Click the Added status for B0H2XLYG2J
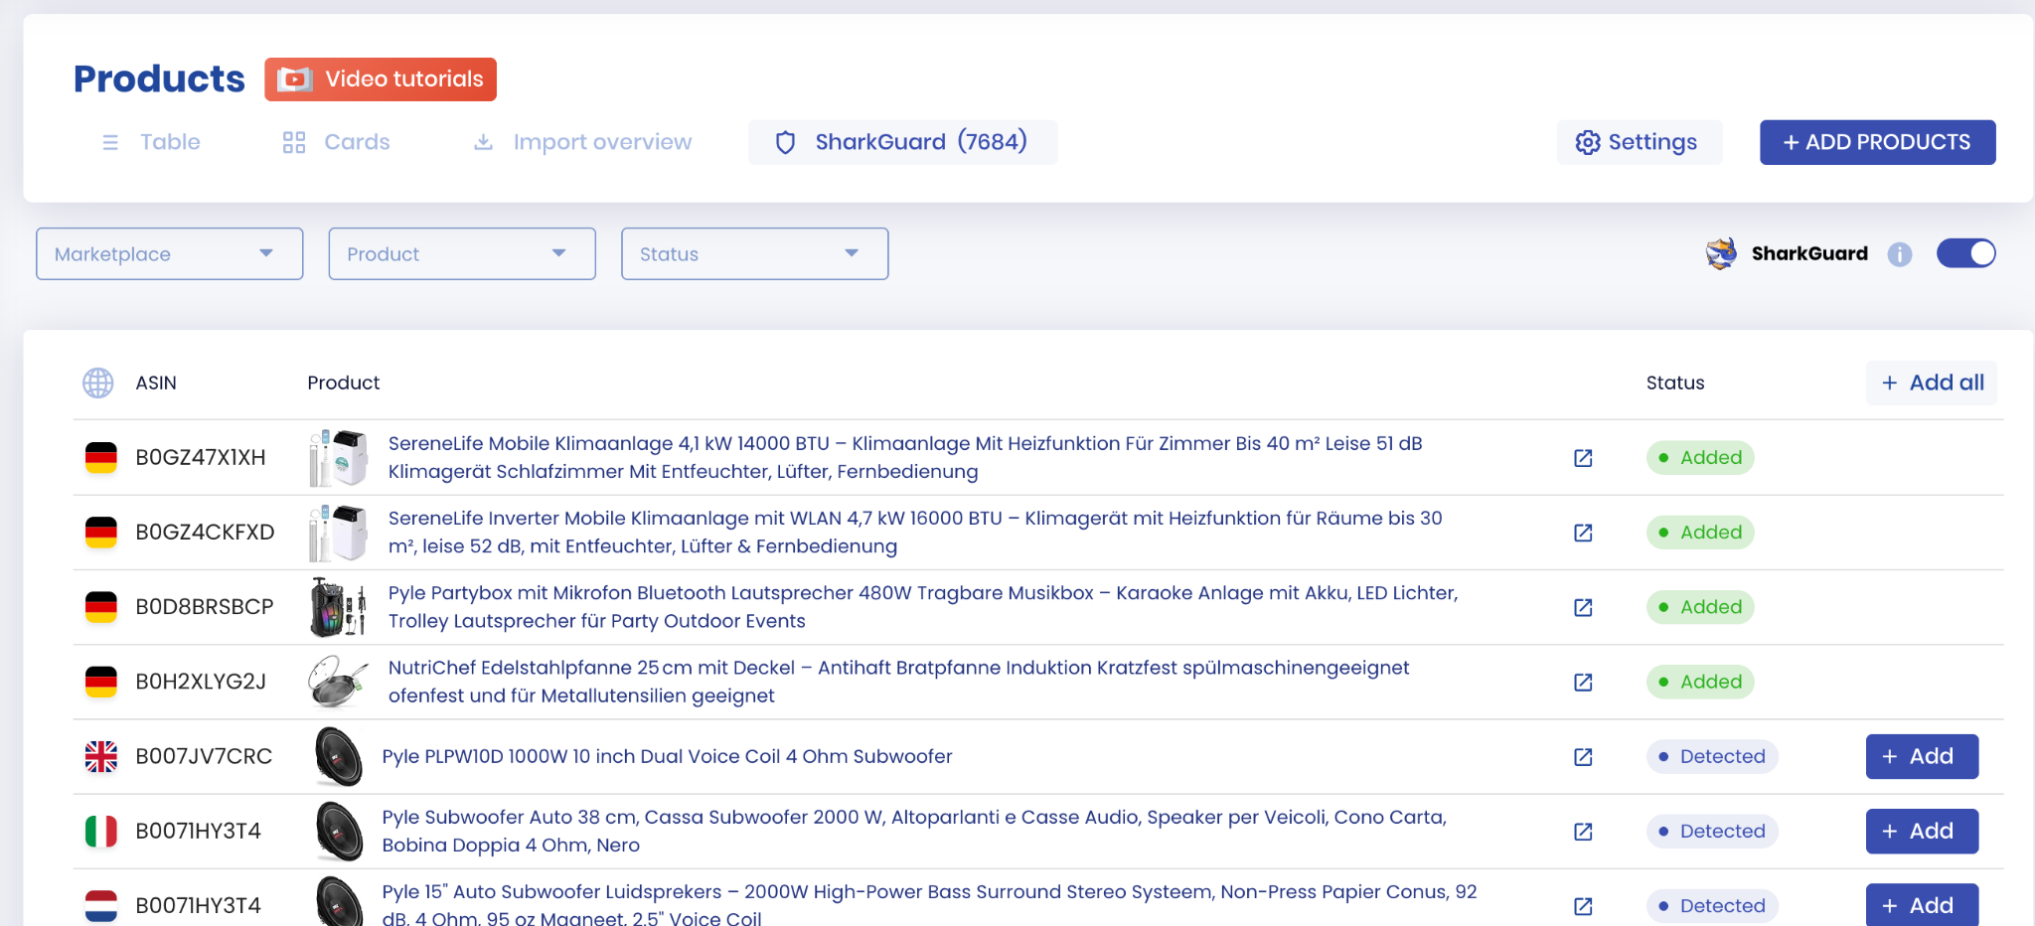 [1700, 682]
